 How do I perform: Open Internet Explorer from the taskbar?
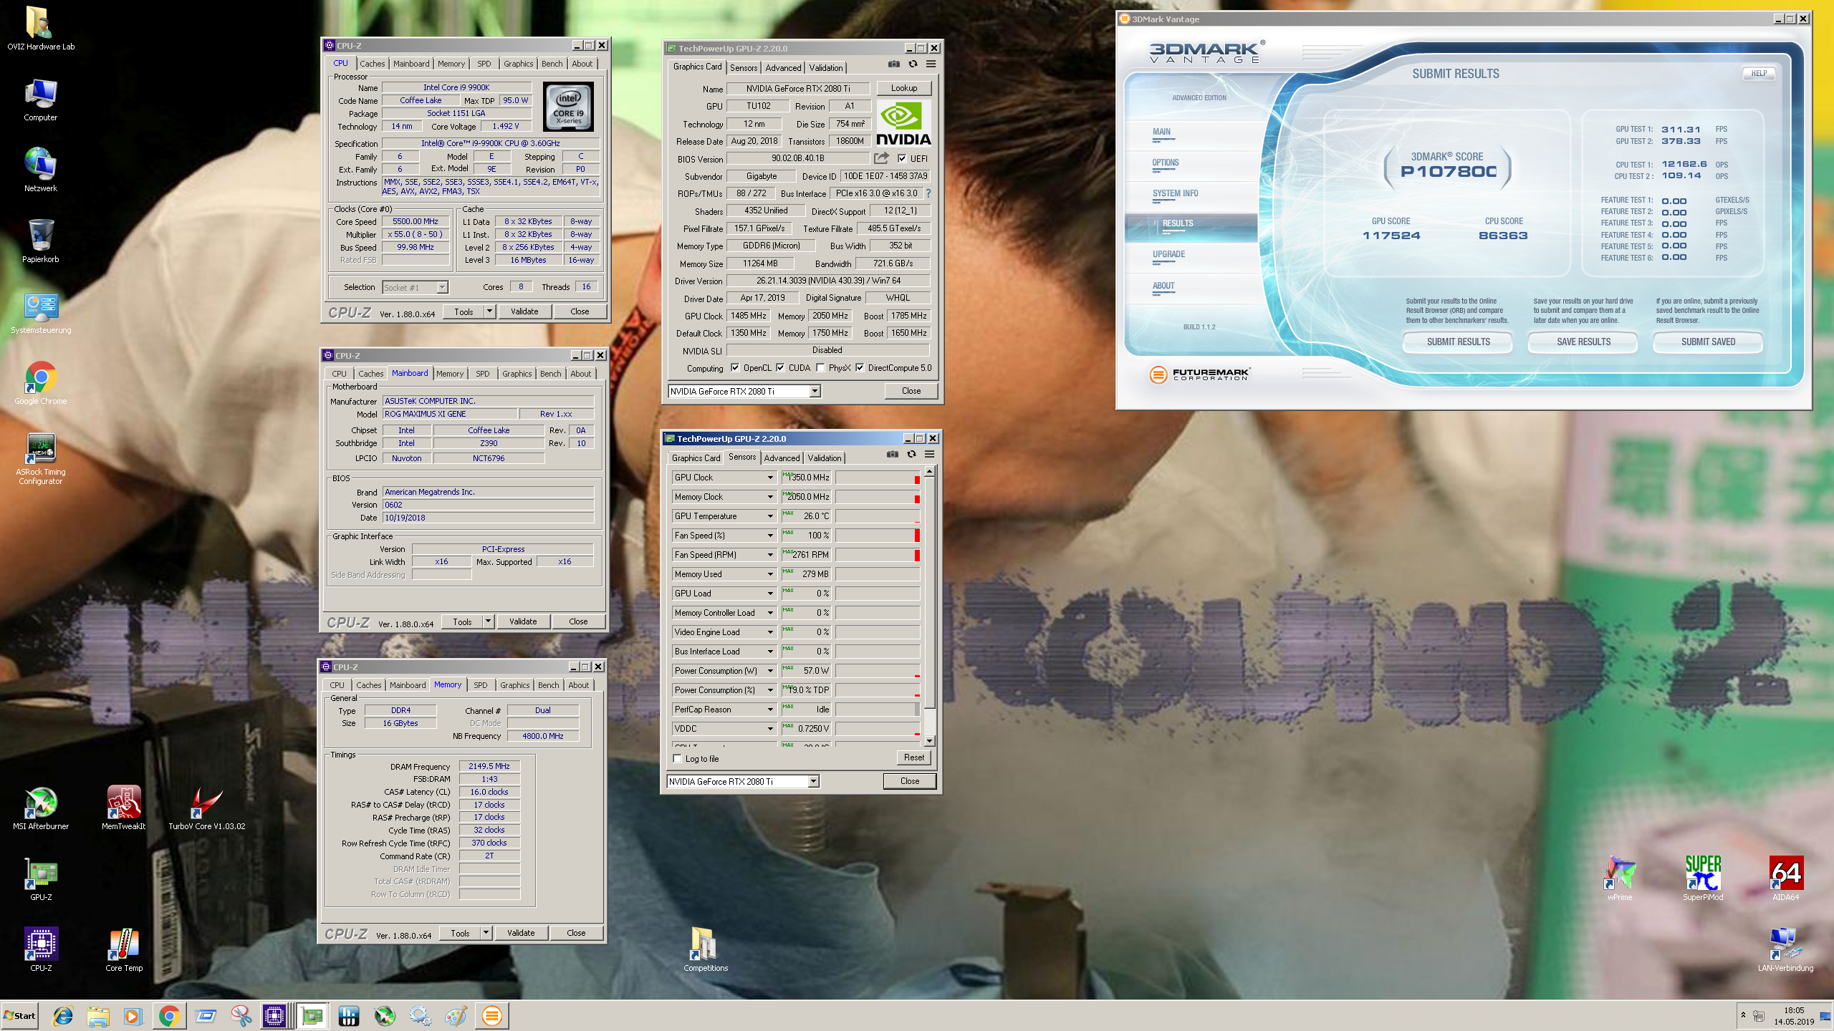pyautogui.click(x=63, y=1015)
